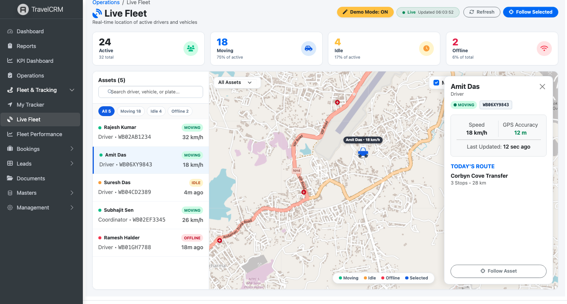Click the Reports clipboard icon
Screen dimensions: 567x304
tap(10, 46)
